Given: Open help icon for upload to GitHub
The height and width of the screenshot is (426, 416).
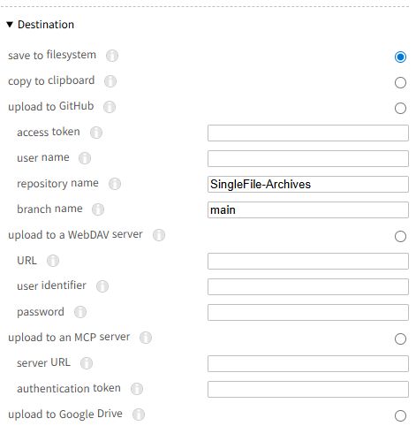Looking at the screenshot, I should click(x=110, y=107).
